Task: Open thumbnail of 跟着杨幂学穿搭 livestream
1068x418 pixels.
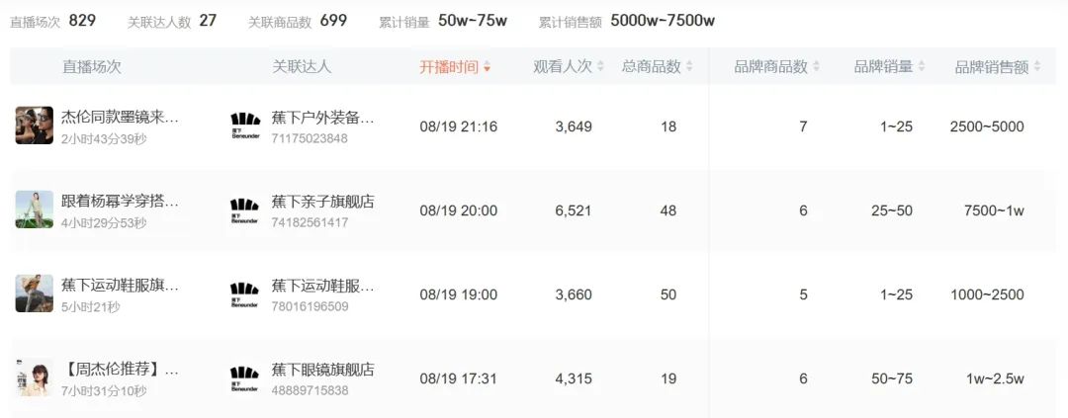Action: pos(34,209)
